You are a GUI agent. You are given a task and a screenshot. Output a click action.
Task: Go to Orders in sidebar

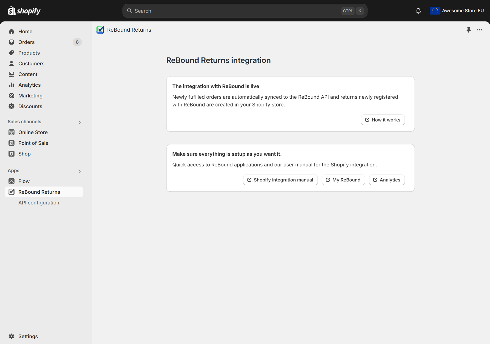click(27, 42)
